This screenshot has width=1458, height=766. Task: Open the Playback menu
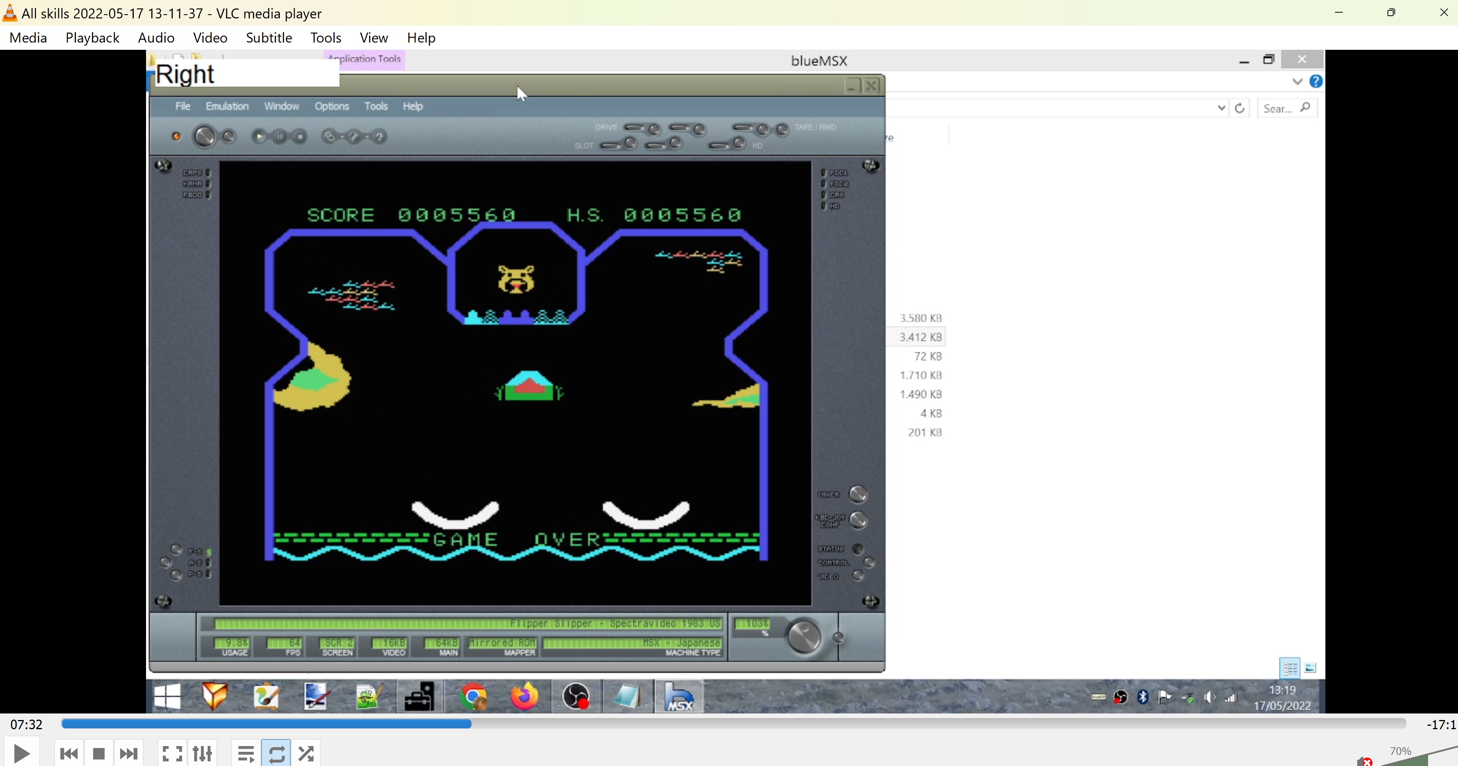pyautogui.click(x=92, y=38)
